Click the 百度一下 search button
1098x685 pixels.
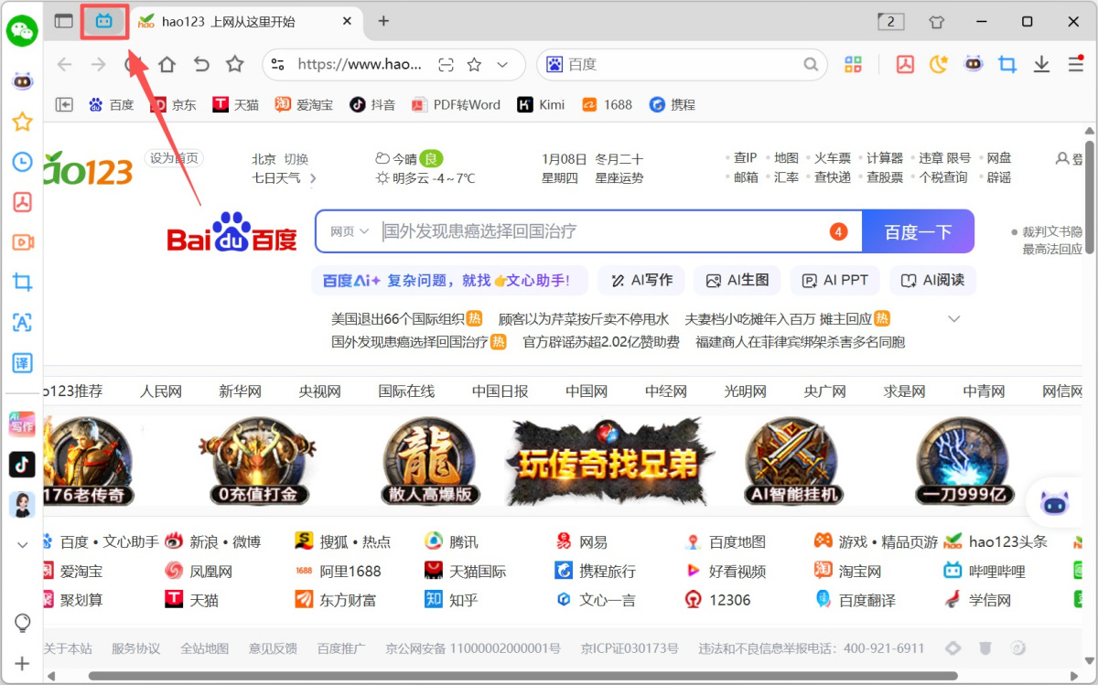[918, 231]
